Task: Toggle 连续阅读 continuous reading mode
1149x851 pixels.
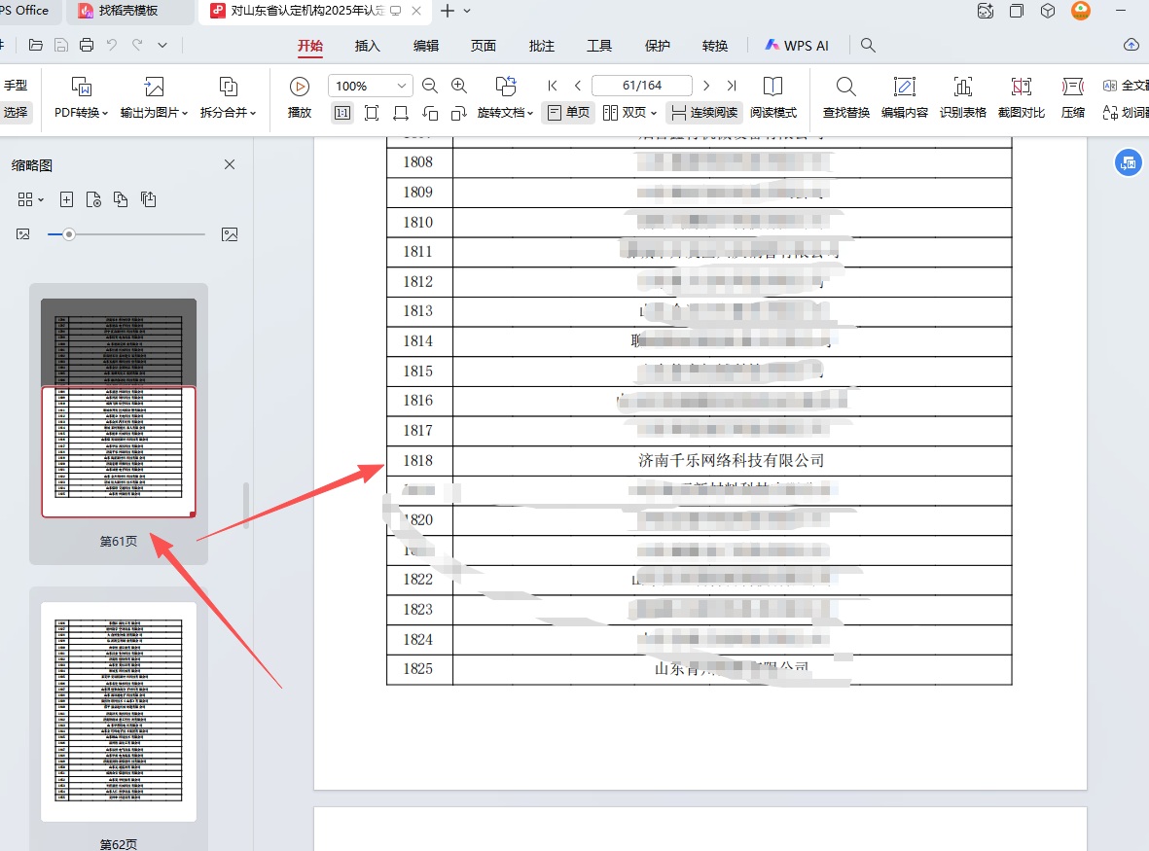Action: pyautogui.click(x=704, y=113)
